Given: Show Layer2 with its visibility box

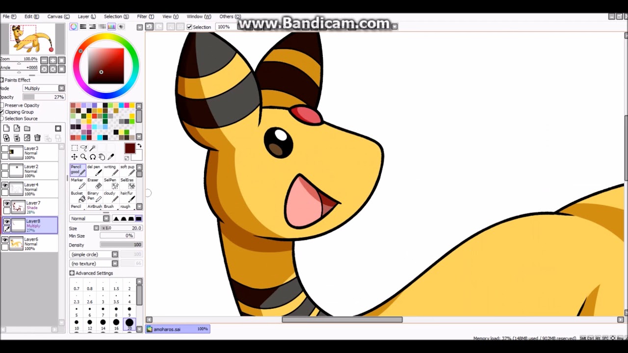Looking at the screenshot, I should click(x=5, y=167).
